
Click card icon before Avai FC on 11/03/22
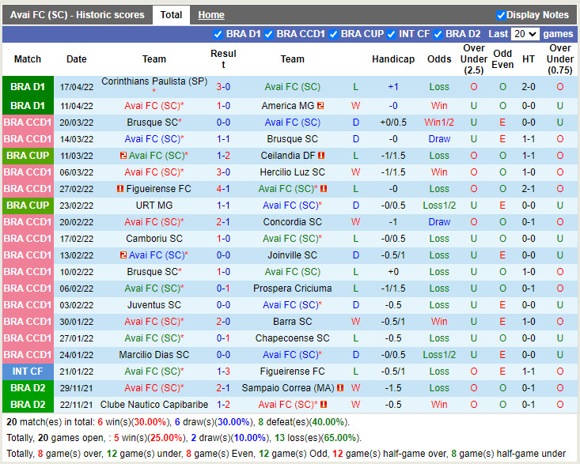click(x=123, y=156)
